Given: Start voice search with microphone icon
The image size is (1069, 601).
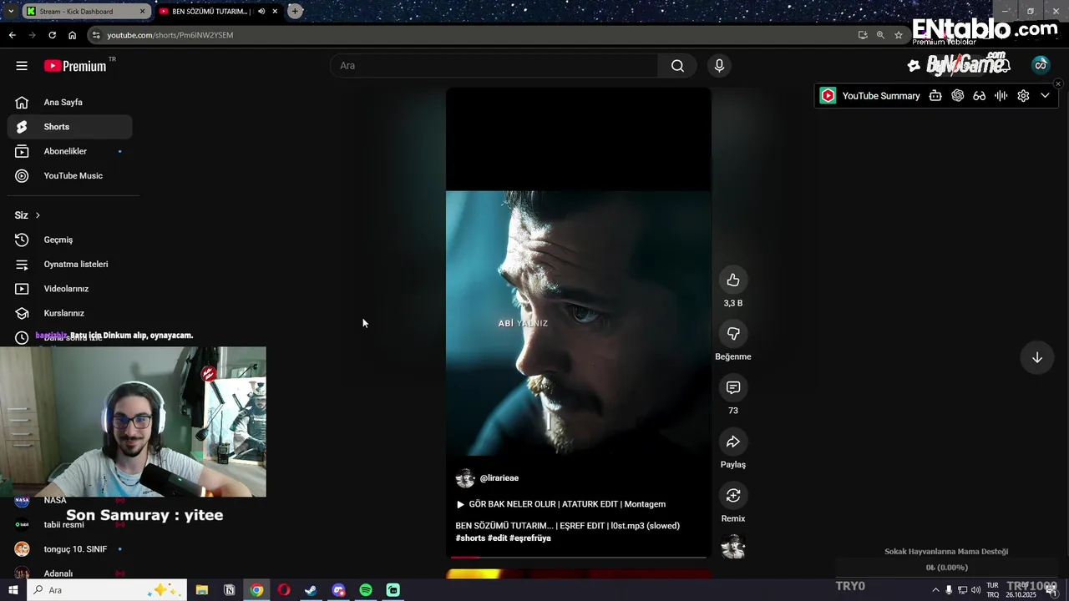Looking at the screenshot, I should point(719,66).
